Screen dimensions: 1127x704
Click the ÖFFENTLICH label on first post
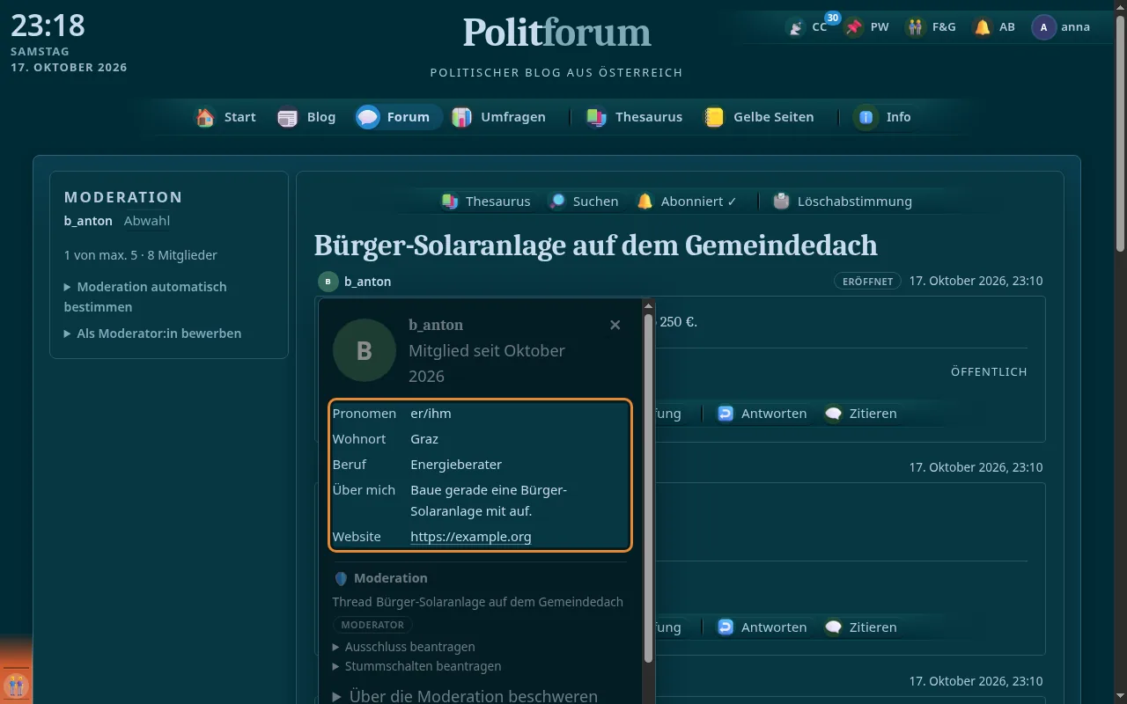click(989, 372)
